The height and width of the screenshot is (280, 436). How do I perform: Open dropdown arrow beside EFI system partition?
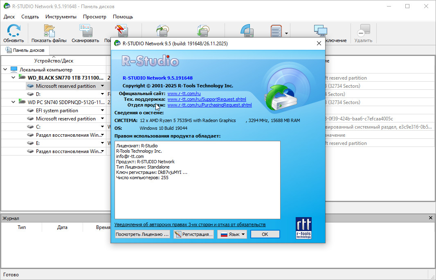[103, 111]
